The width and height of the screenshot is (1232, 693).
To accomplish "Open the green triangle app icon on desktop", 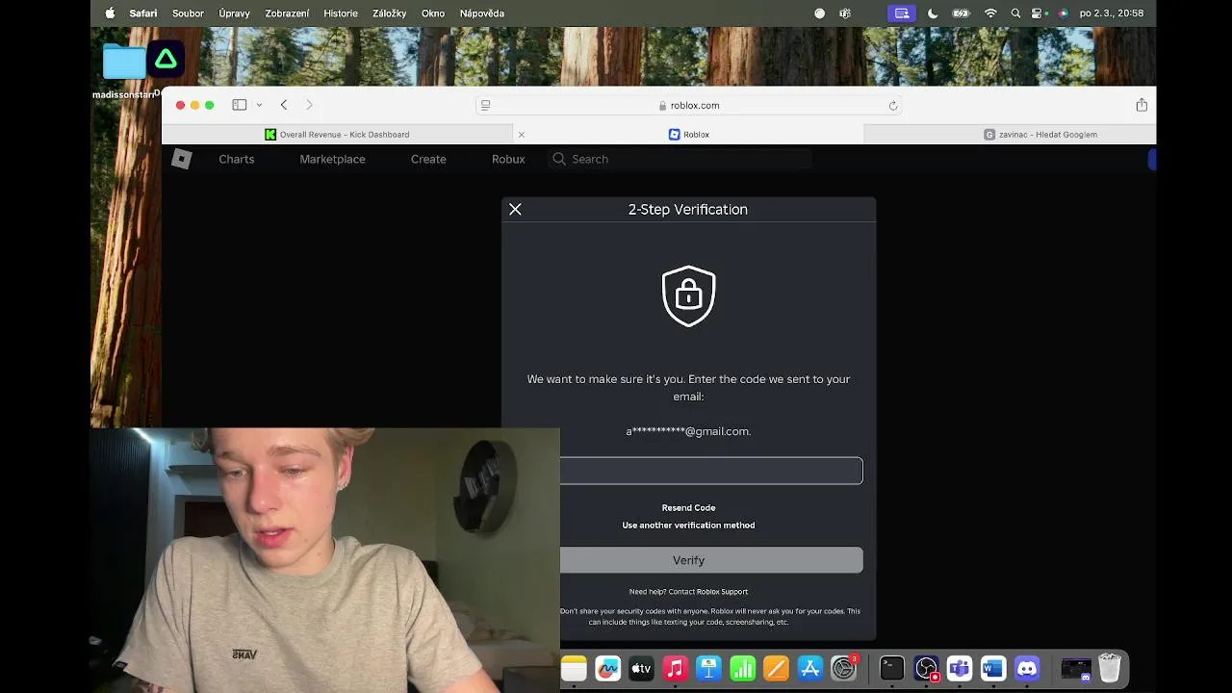I will (x=166, y=60).
